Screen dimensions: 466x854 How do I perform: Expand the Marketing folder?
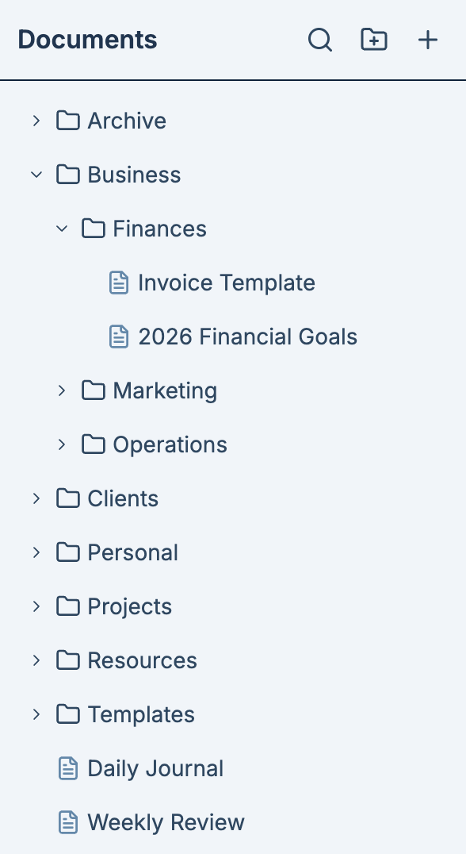point(62,390)
